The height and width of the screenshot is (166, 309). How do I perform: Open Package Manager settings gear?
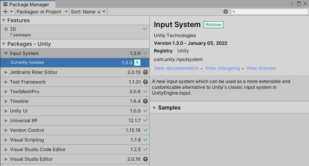[226, 12]
